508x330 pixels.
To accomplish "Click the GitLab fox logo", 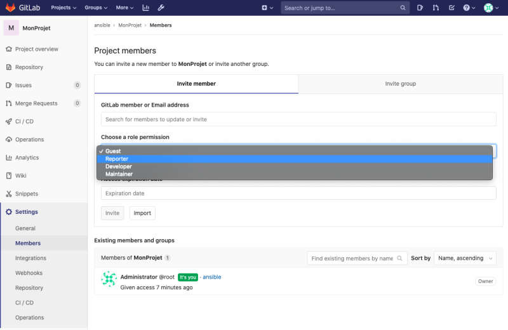I will tap(11, 8).
